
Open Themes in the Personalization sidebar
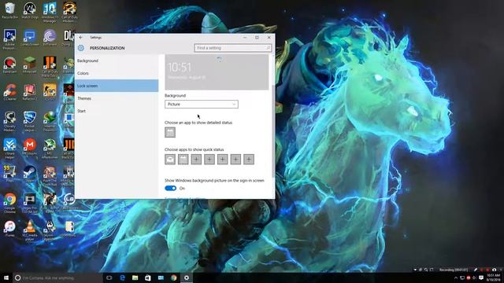(117, 98)
